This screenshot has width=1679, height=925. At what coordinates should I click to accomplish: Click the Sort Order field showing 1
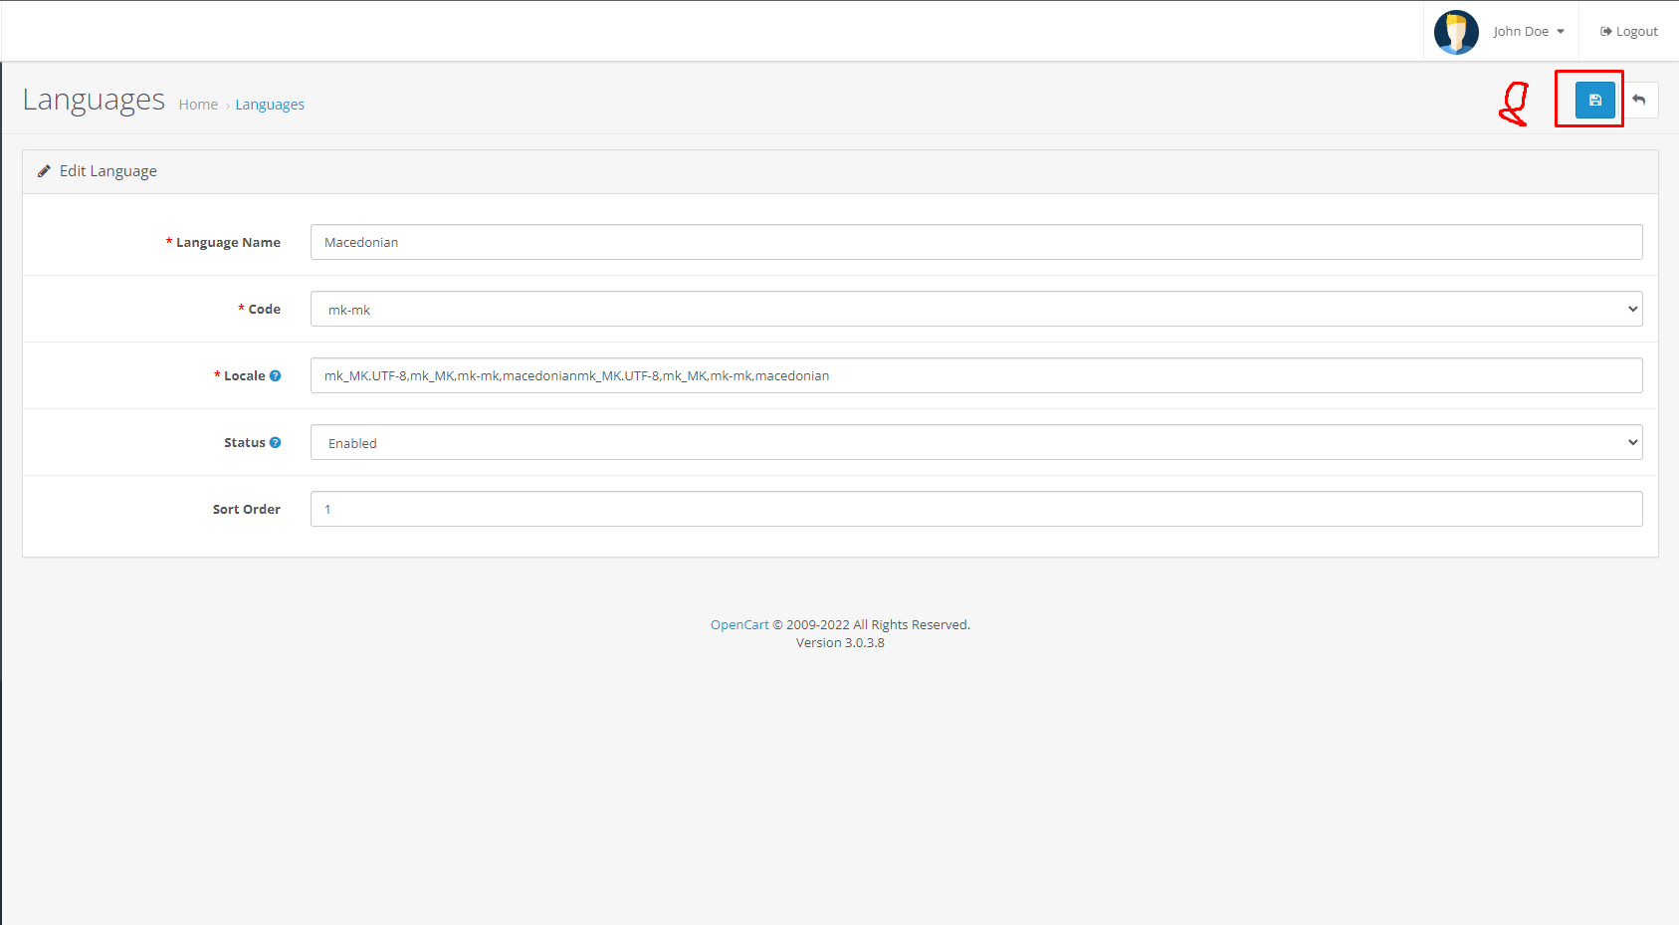[975, 509]
